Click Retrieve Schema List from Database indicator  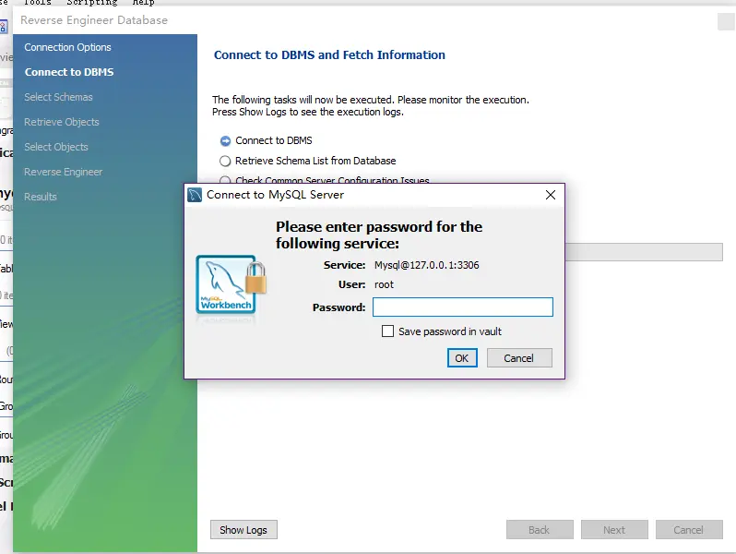point(225,161)
